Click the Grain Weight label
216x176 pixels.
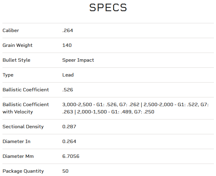point(17,45)
